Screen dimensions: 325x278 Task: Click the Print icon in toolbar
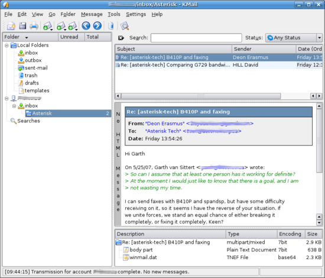click(x=34, y=26)
